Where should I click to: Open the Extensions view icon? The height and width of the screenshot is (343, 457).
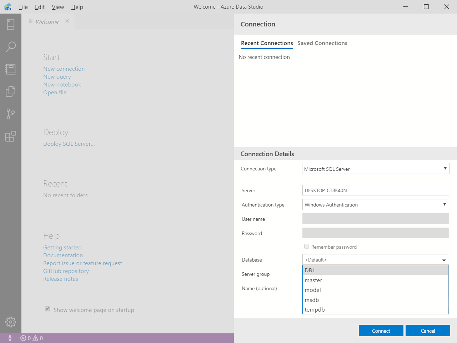11,136
